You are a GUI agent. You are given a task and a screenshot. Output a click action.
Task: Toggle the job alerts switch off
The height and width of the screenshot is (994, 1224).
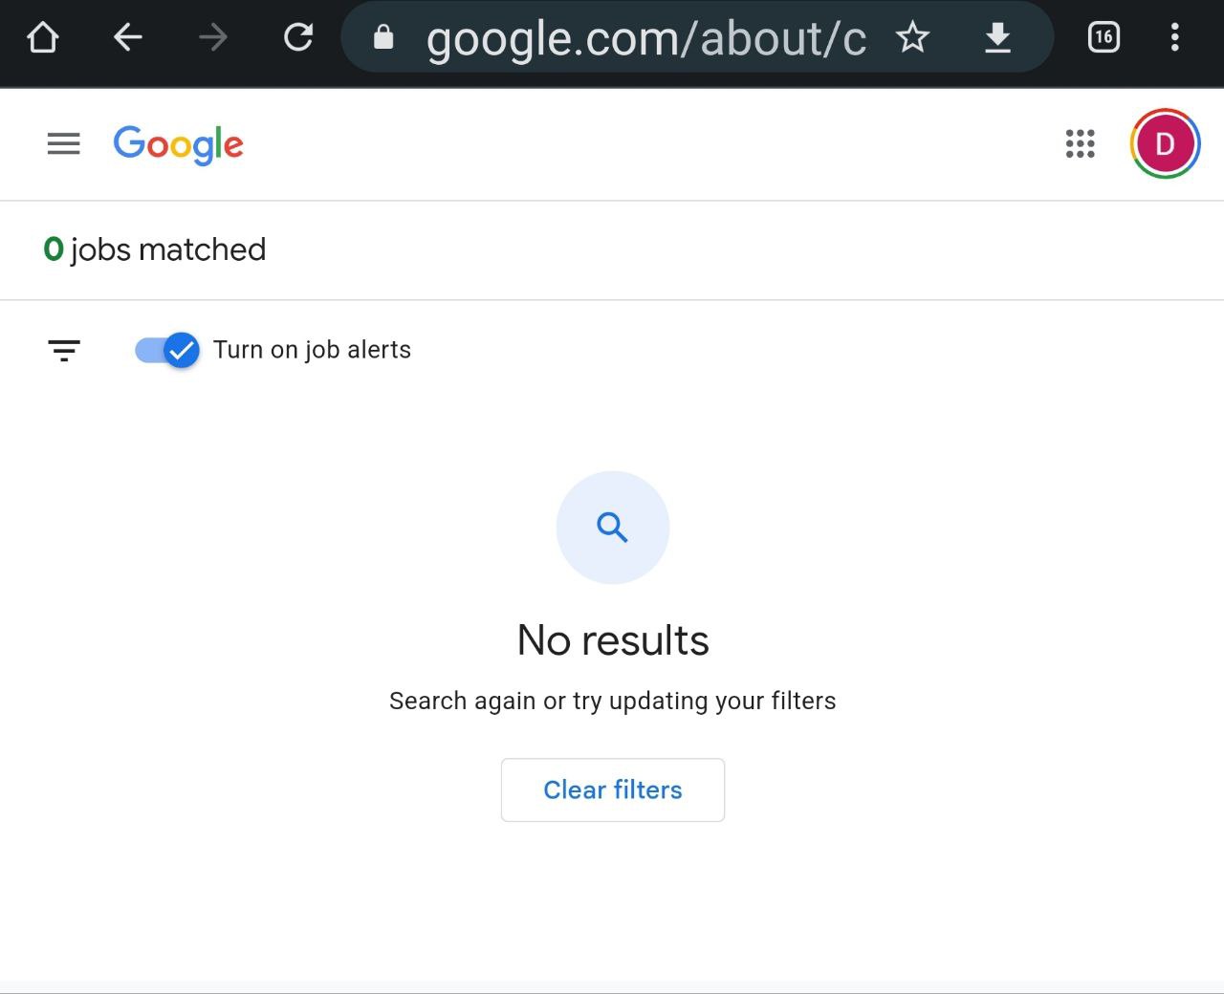coord(167,351)
